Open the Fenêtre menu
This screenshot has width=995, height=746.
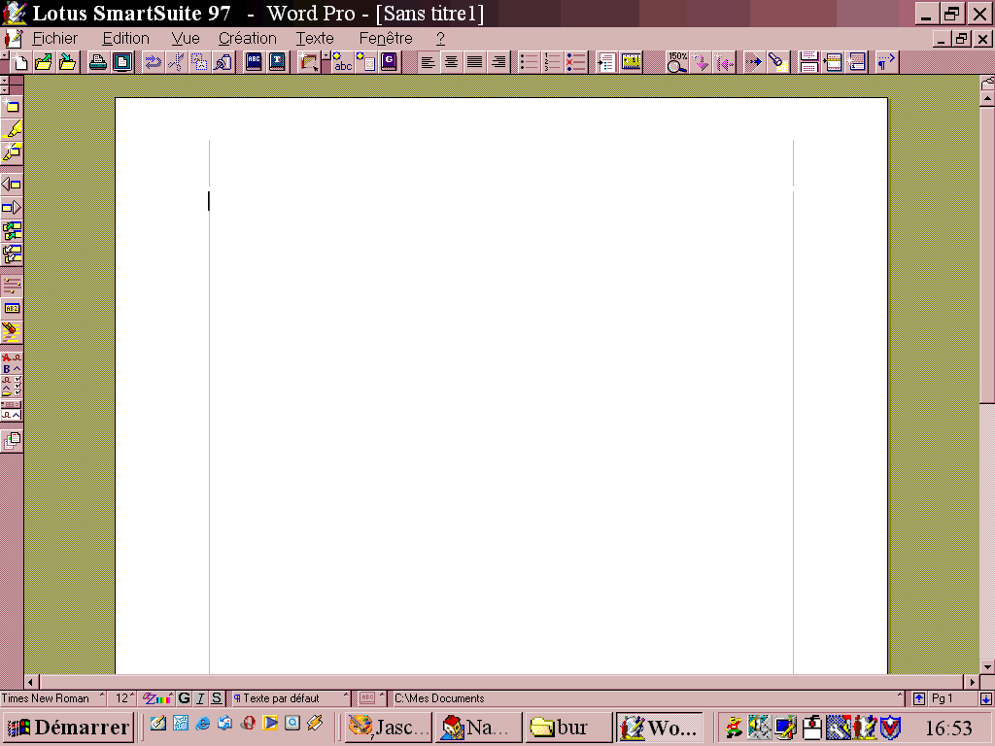point(386,39)
